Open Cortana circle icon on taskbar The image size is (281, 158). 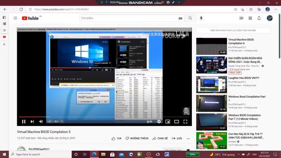click(76, 154)
